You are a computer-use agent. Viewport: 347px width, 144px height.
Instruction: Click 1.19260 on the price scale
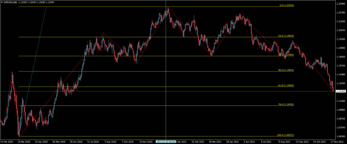tap(341, 39)
